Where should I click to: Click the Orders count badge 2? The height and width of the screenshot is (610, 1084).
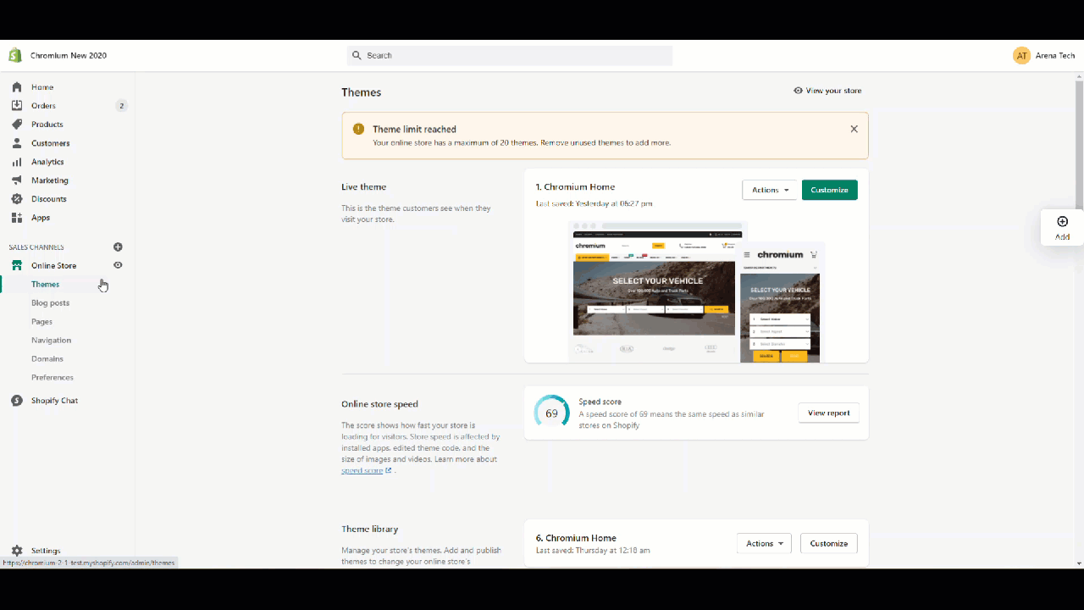click(x=121, y=106)
